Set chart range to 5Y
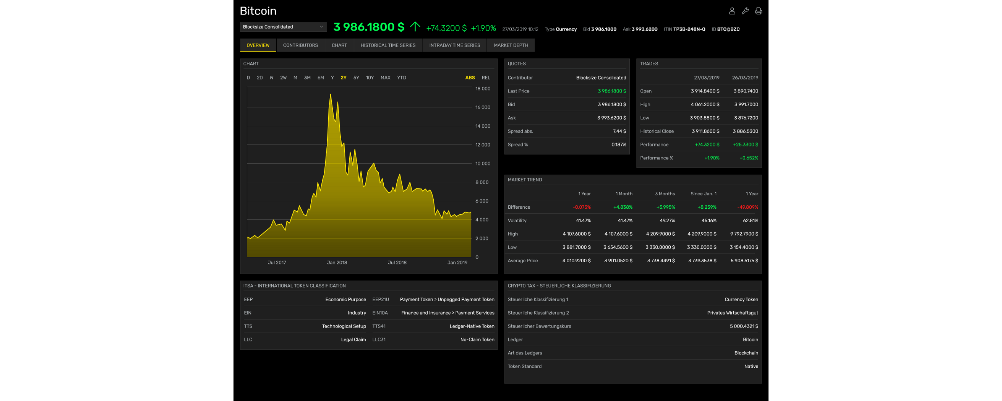The height and width of the screenshot is (401, 1002). tap(356, 78)
